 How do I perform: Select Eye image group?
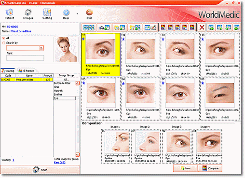point(64,98)
